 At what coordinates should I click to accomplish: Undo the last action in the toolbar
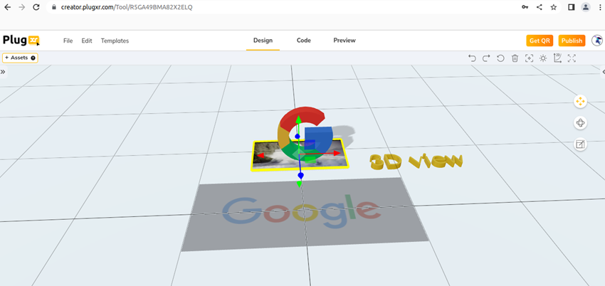(472, 58)
